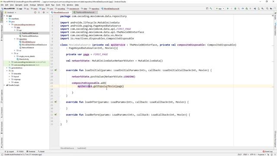Image resolution: width=277 pixels, height=156 pixels.
Task: Open the Gradle side panel
Action: click(275, 16)
